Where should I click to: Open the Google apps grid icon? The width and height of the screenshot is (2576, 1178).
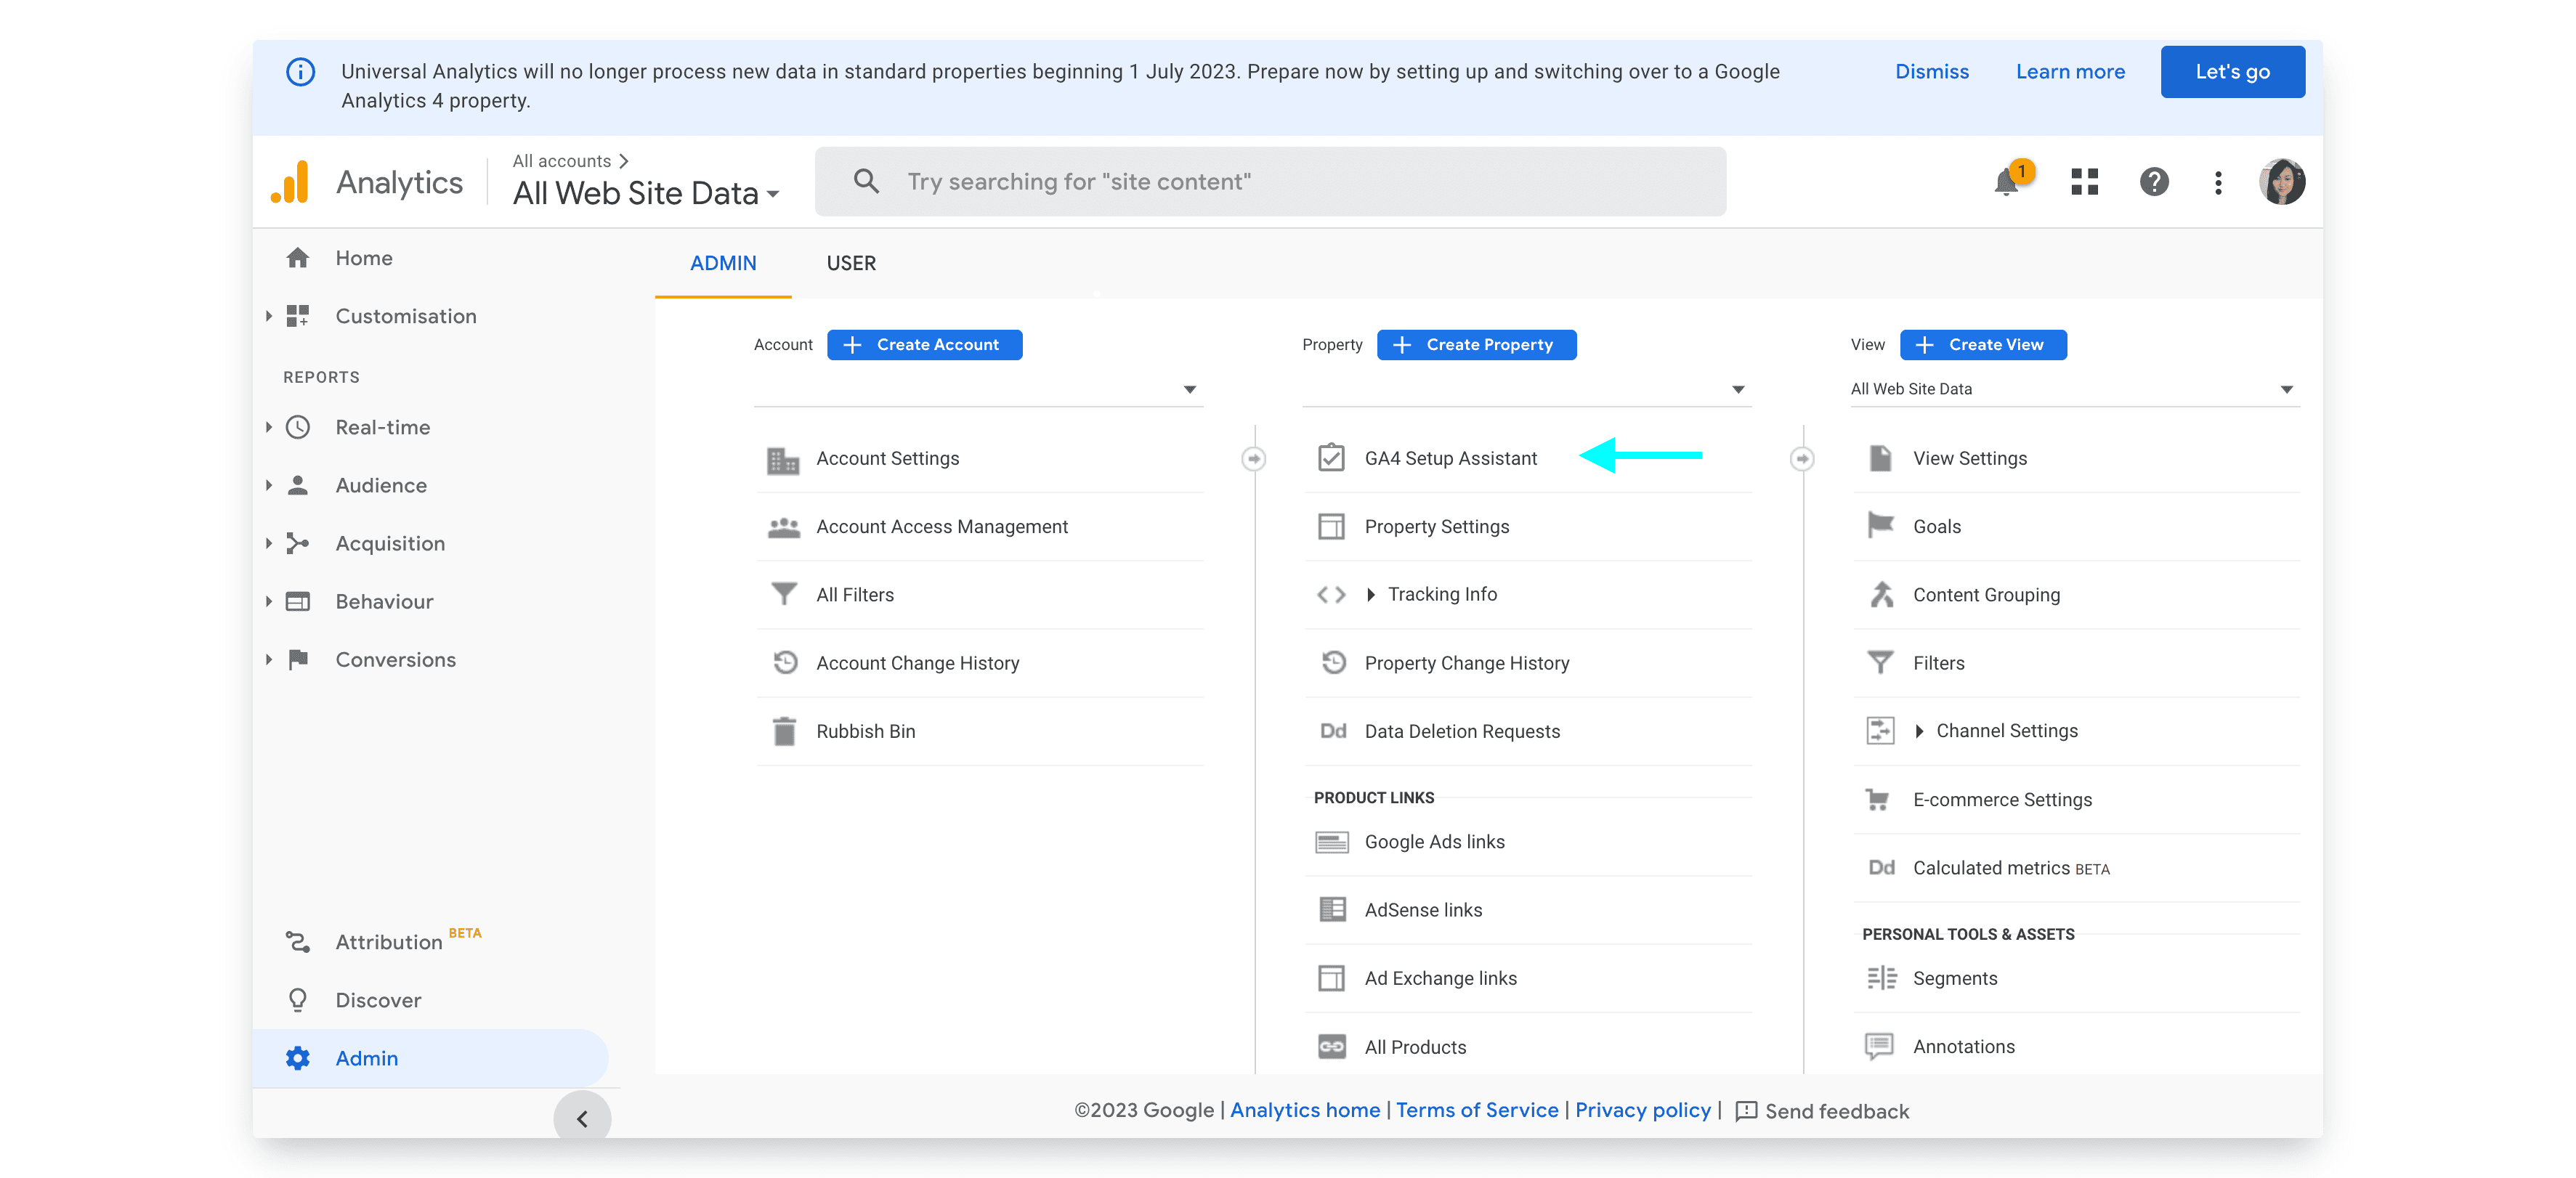(2084, 182)
